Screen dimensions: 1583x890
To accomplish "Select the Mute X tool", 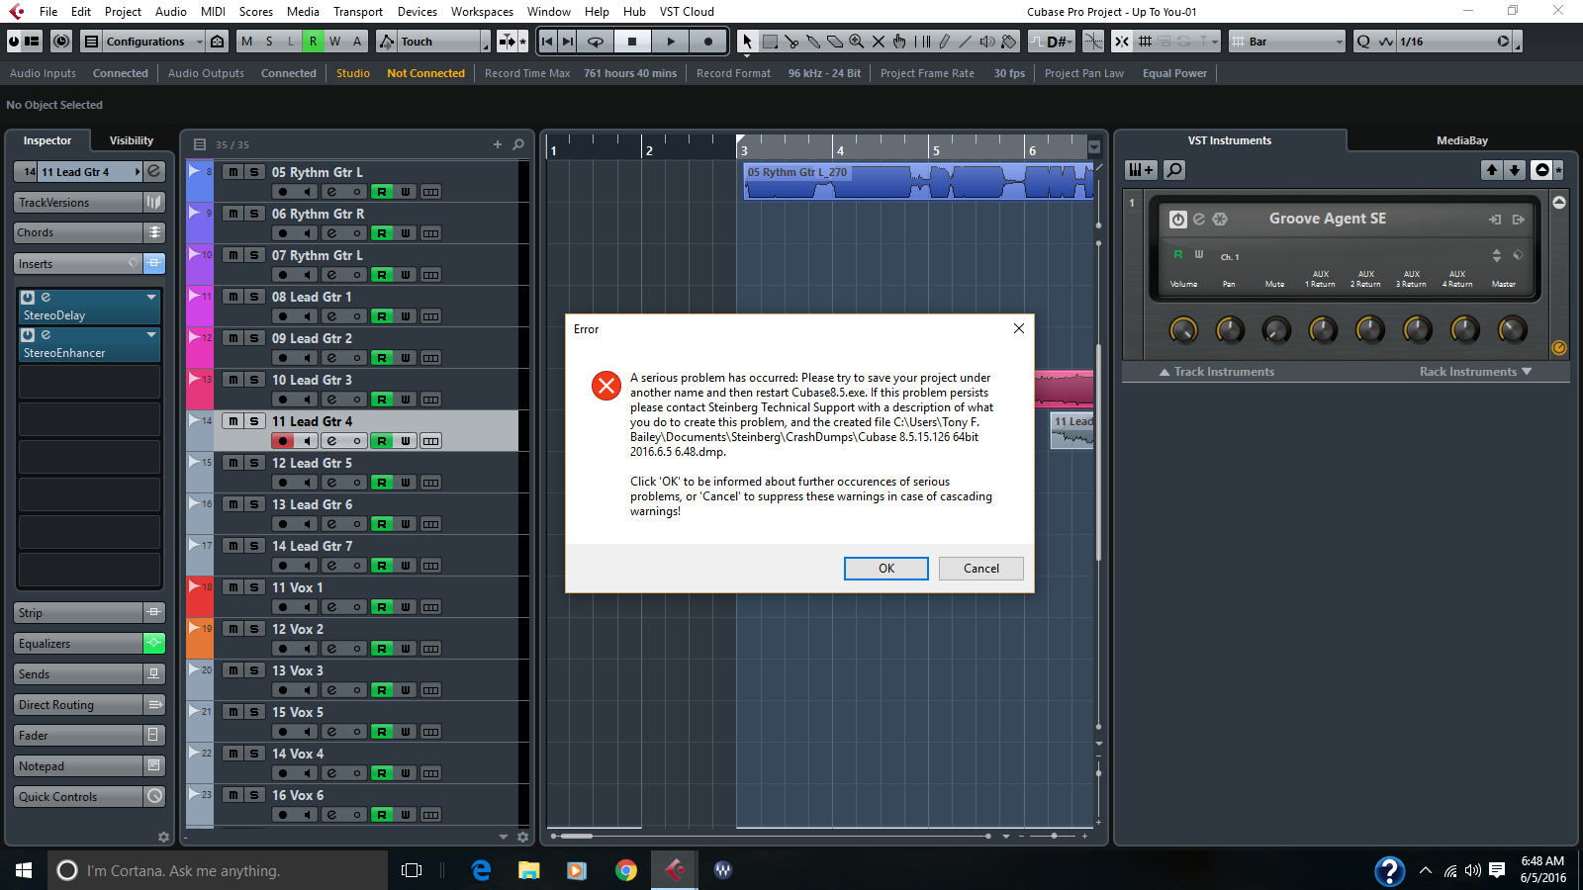I will [879, 42].
